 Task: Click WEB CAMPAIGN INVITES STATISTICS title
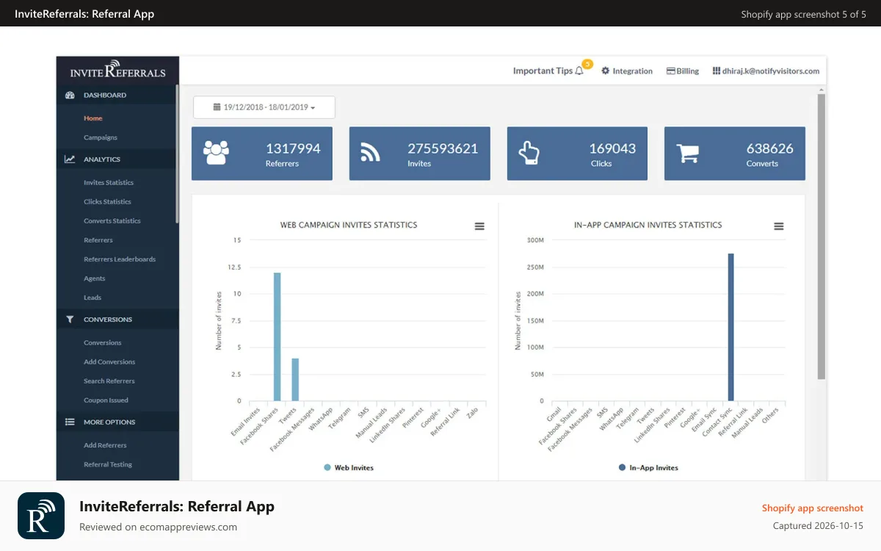(349, 225)
